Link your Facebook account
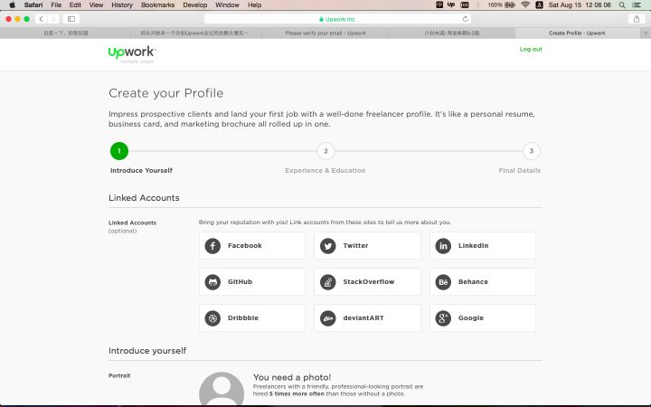The image size is (651, 407). 252,246
